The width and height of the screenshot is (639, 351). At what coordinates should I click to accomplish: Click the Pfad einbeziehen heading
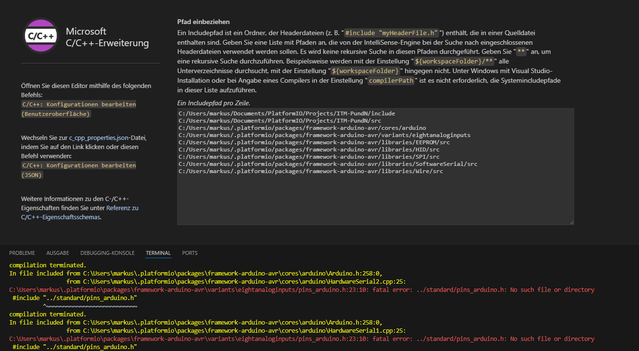coord(203,22)
